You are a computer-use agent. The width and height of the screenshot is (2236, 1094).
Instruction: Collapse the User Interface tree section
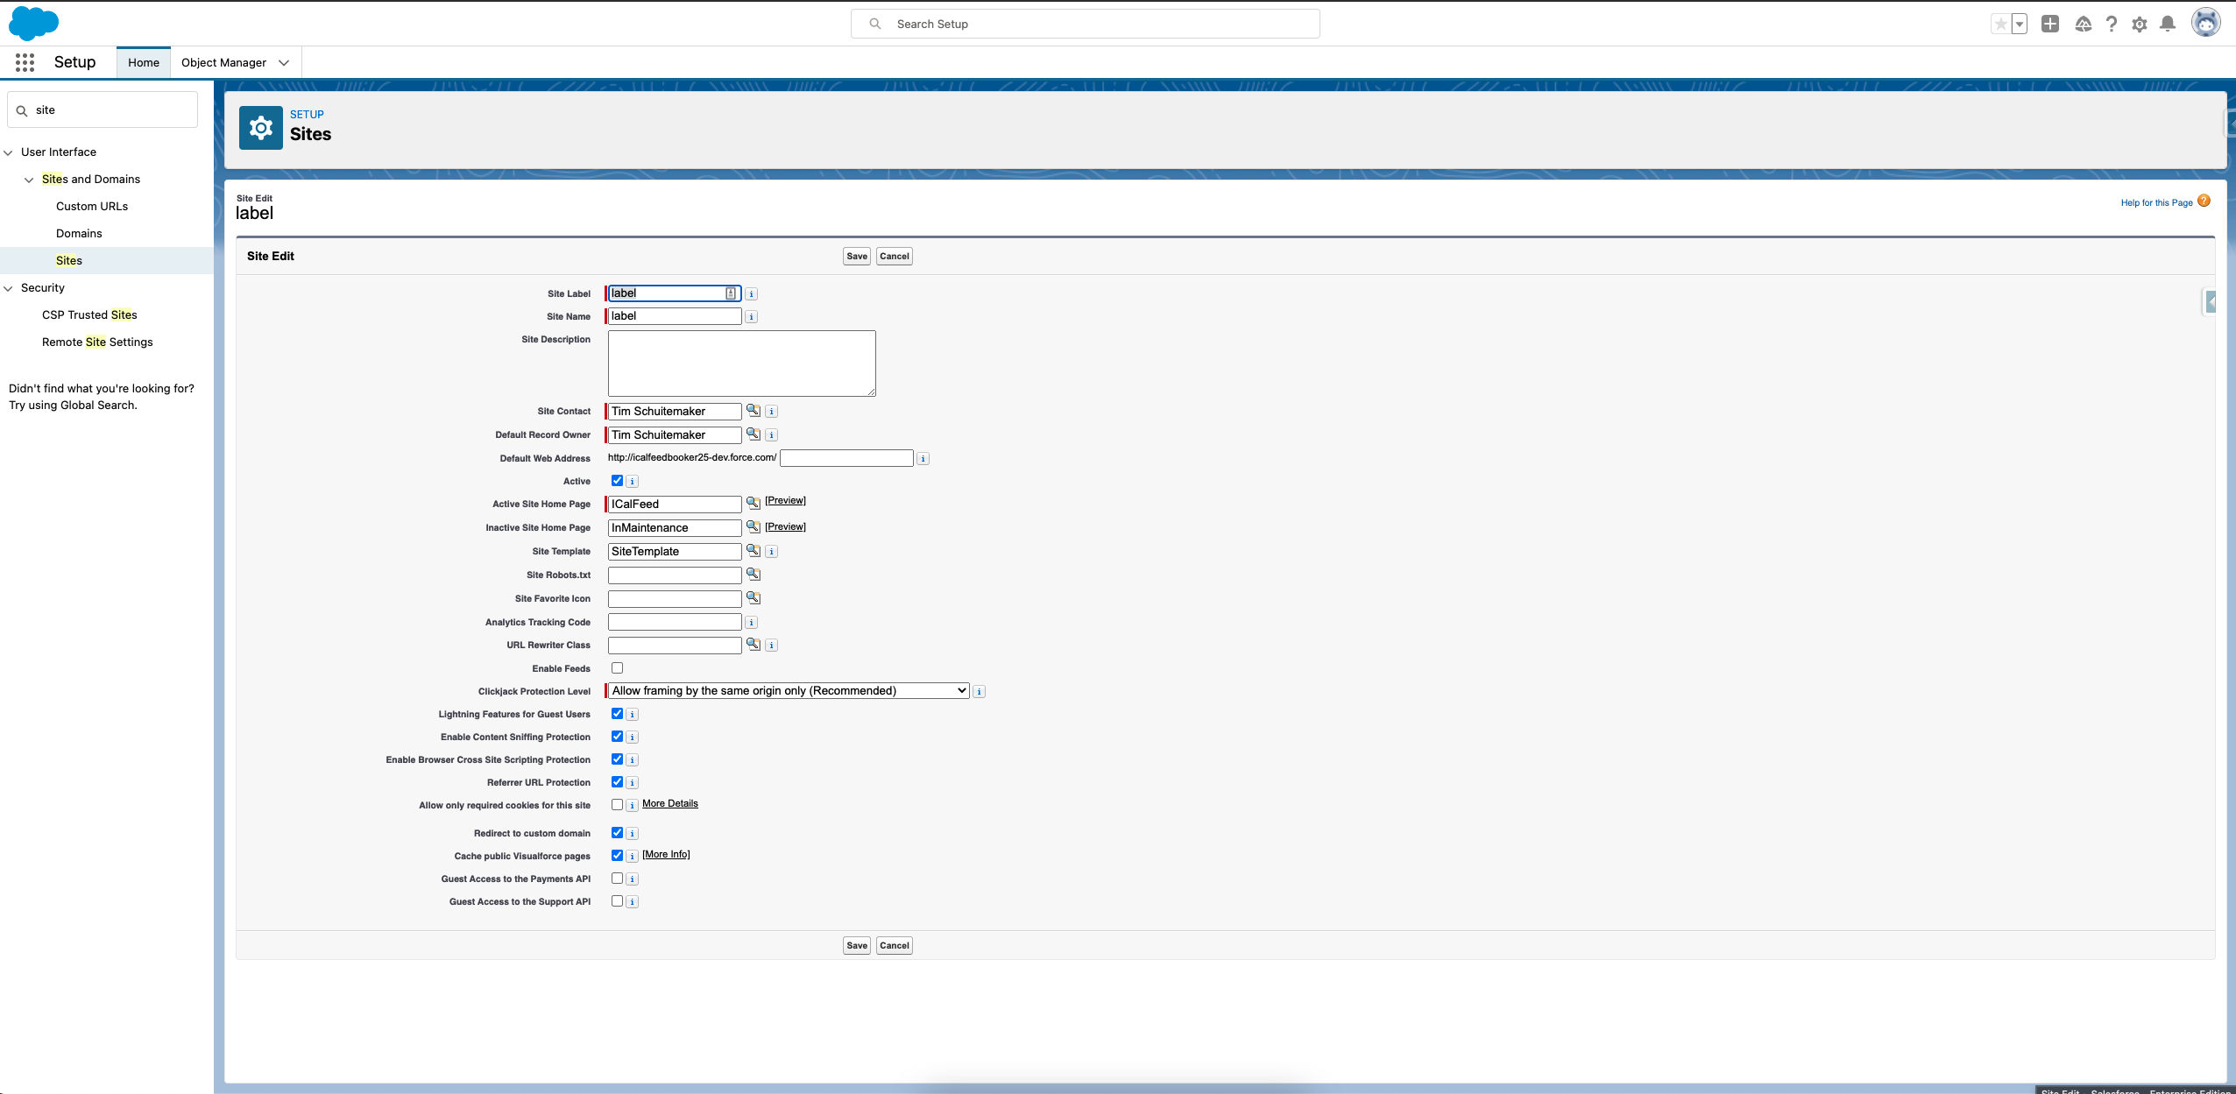(x=9, y=152)
